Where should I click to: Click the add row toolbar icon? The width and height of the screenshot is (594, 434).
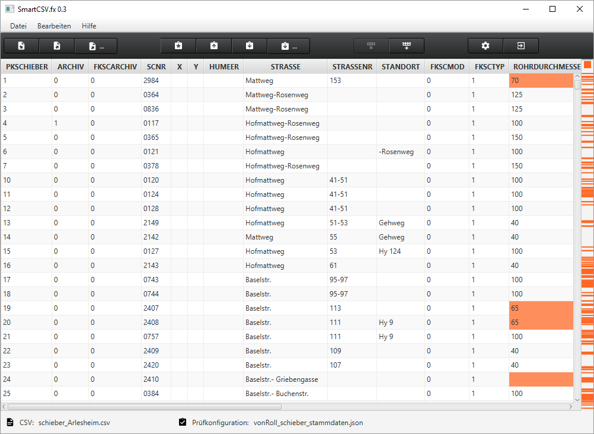point(407,46)
